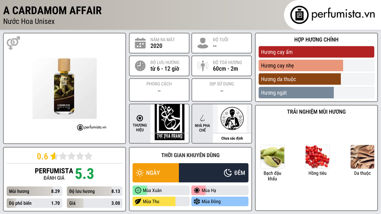Viewport: 381px width, 214px height.
Task: Click the THỜI GIAN KHUYÊN DÙNG heading
Action: click(190, 155)
